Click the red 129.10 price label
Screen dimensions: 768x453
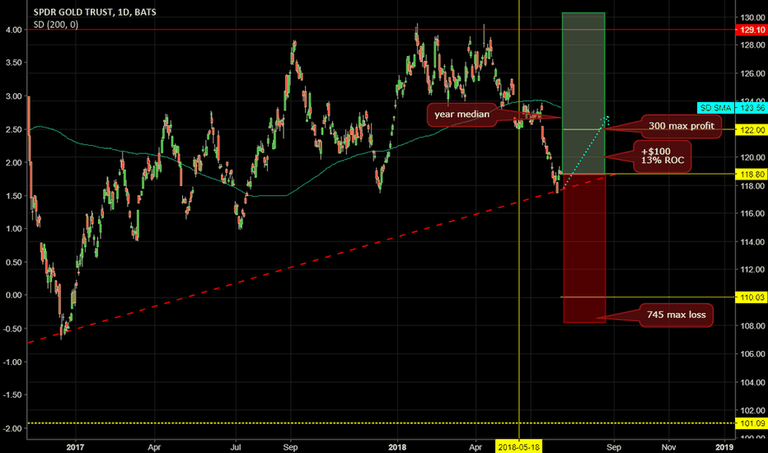(x=752, y=30)
